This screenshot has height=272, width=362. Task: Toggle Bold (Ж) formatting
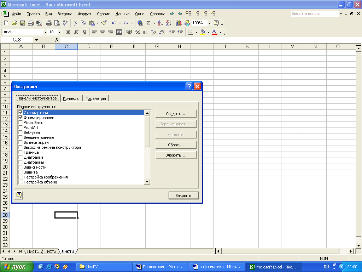(68, 32)
